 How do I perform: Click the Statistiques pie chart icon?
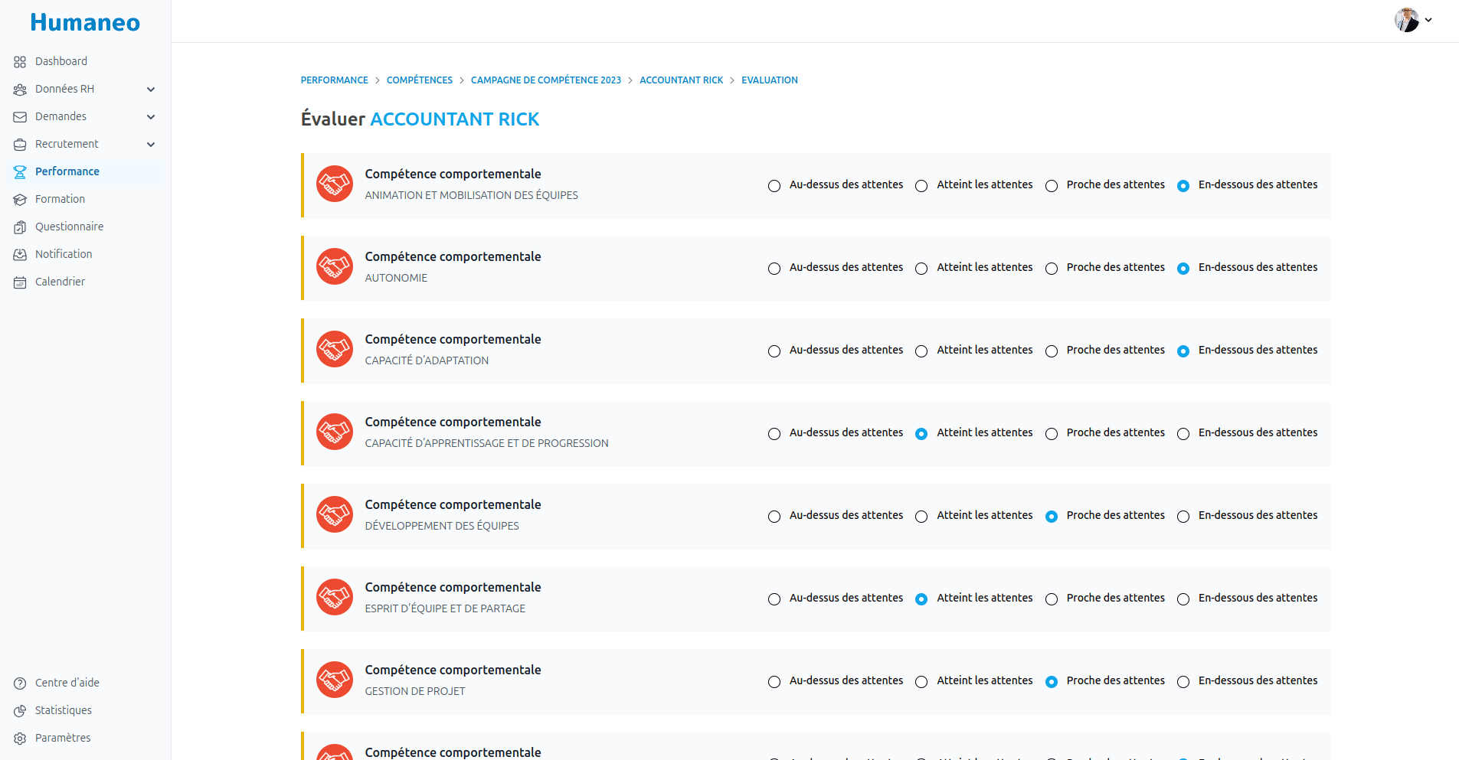coord(20,711)
